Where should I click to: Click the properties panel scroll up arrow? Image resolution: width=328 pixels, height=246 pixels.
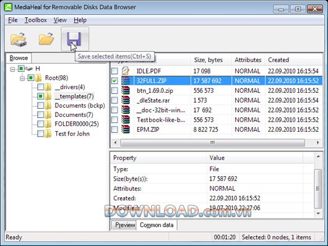pos(318,156)
